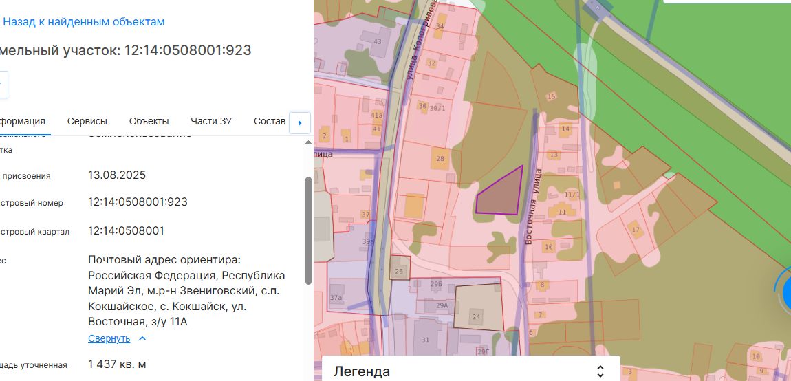Screen dimensions: 791x381
Task: Click house 11 on the map
Action: (x=562, y=211)
